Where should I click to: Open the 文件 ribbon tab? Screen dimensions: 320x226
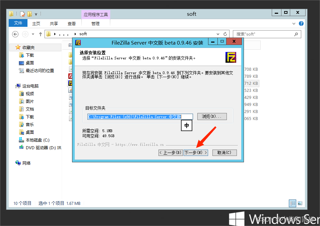click(18, 23)
